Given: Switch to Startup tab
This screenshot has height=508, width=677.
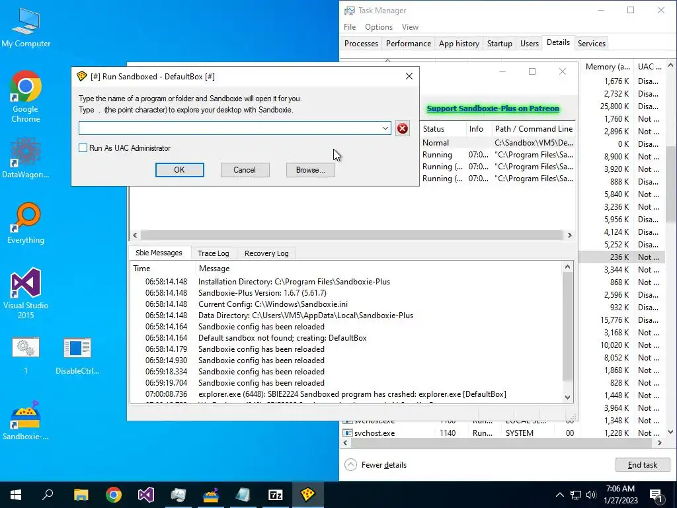Looking at the screenshot, I should click(x=500, y=43).
